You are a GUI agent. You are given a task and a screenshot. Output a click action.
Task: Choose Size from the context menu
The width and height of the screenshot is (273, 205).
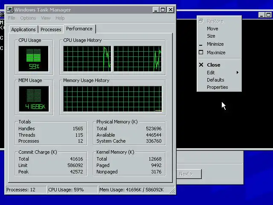point(219,36)
